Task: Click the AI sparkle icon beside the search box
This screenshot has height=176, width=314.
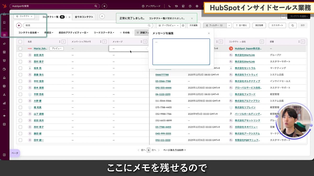Action: (19, 25)
